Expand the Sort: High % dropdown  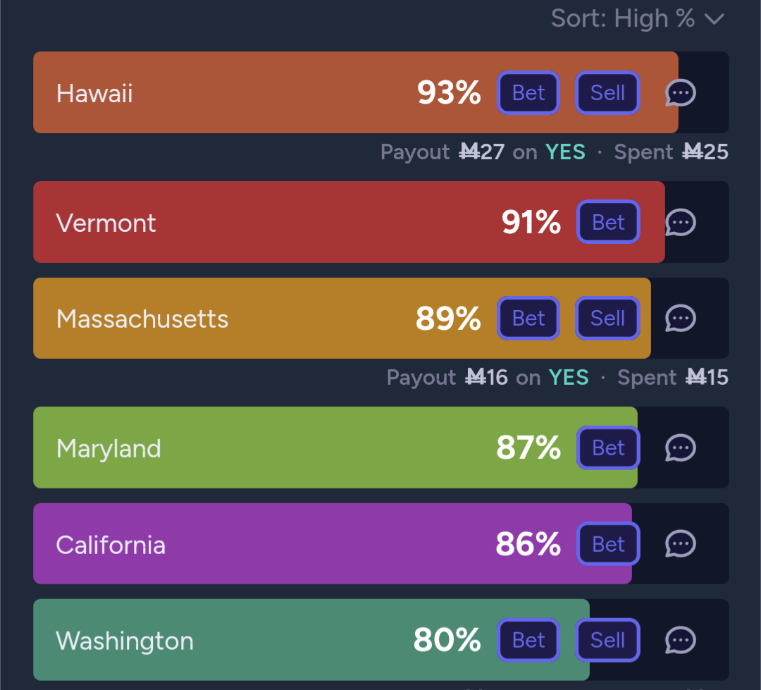click(x=637, y=19)
